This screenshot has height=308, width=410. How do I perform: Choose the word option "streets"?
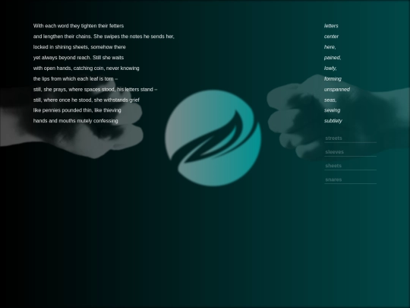[x=350, y=138]
